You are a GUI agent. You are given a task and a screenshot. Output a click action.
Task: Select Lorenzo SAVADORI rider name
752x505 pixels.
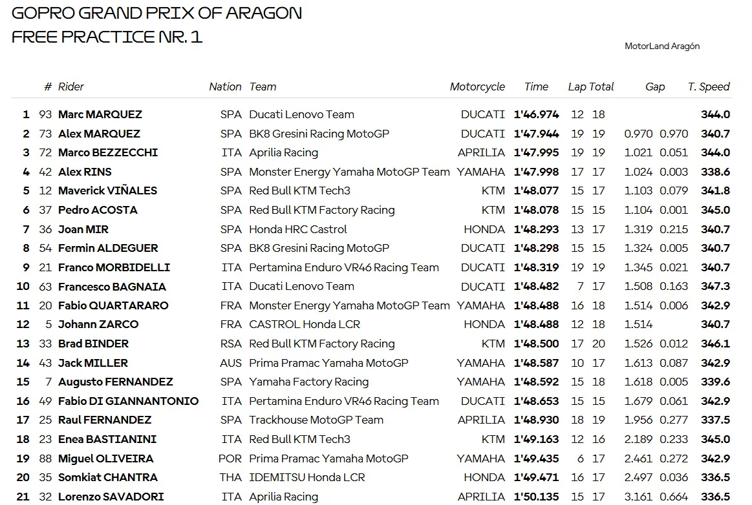[x=111, y=497]
